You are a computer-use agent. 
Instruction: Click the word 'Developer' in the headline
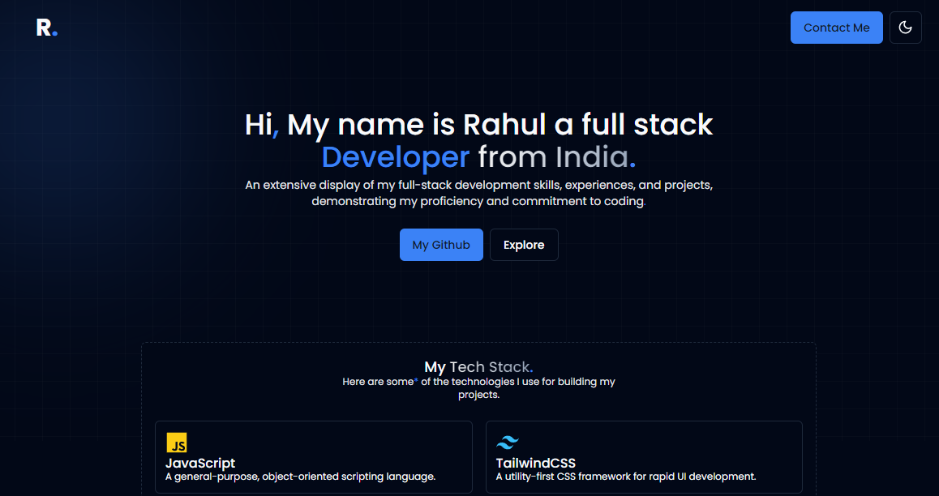(x=395, y=156)
